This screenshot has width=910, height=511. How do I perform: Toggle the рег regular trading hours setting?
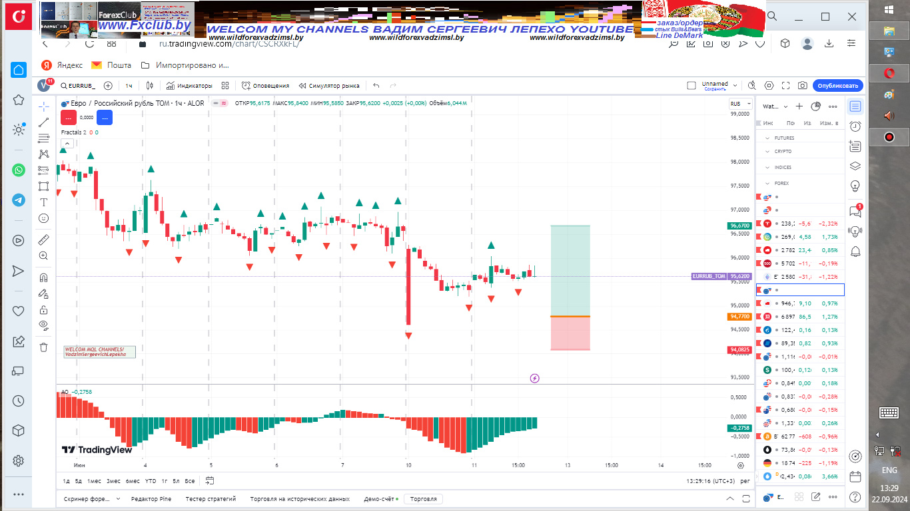click(x=745, y=480)
